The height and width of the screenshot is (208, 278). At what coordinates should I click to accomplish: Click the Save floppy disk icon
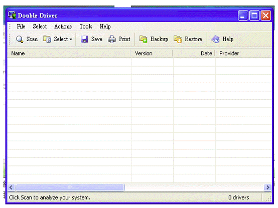coord(84,39)
